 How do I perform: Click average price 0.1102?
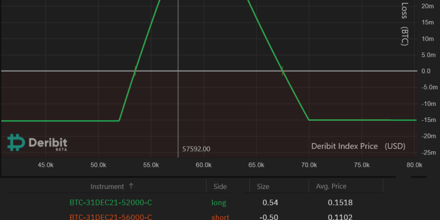click(340, 217)
